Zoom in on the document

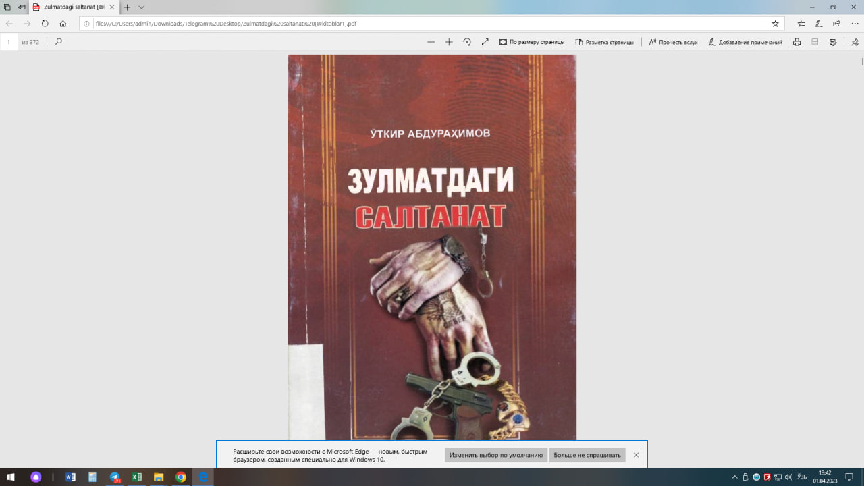pyautogui.click(x=448, y=42)
